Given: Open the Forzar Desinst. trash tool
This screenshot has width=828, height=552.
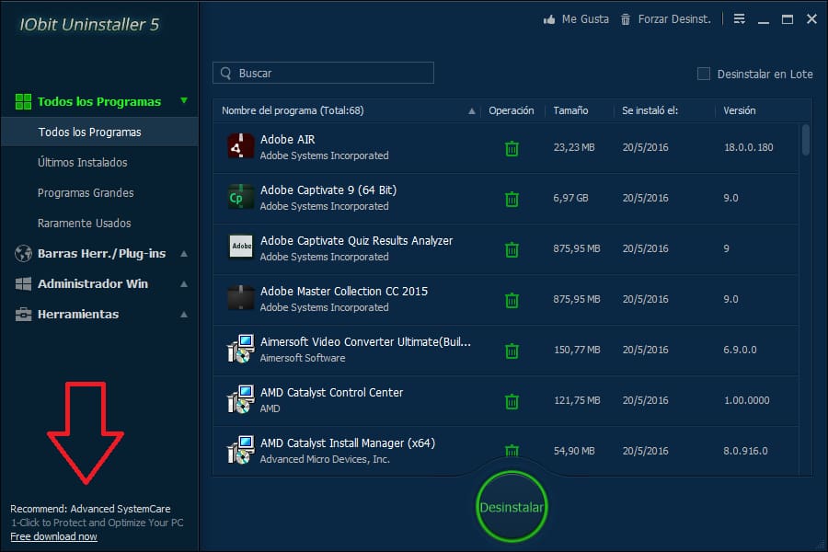Looking at the screenshot, I should click(626, 19).
